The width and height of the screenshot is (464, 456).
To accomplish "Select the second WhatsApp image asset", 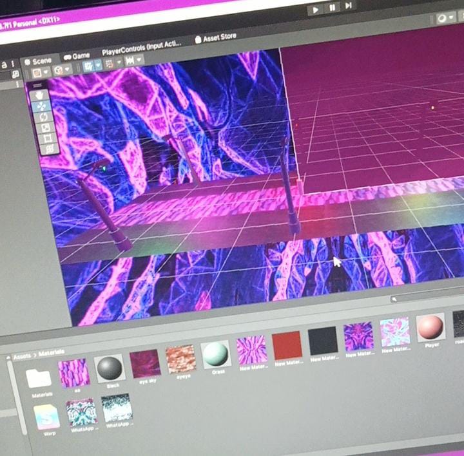I will click(117, 407).
